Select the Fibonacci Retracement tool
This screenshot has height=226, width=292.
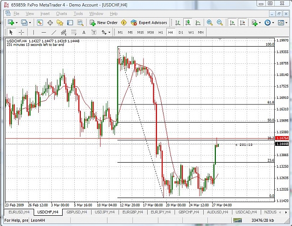point(74,33)
